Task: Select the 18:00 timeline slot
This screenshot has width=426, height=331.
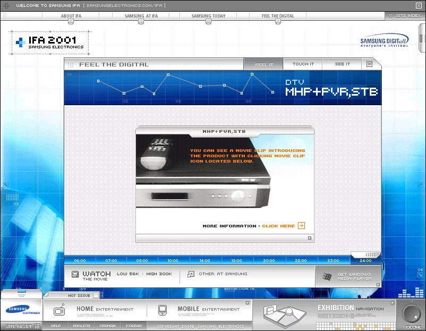Action: click(x=236, y=261)
